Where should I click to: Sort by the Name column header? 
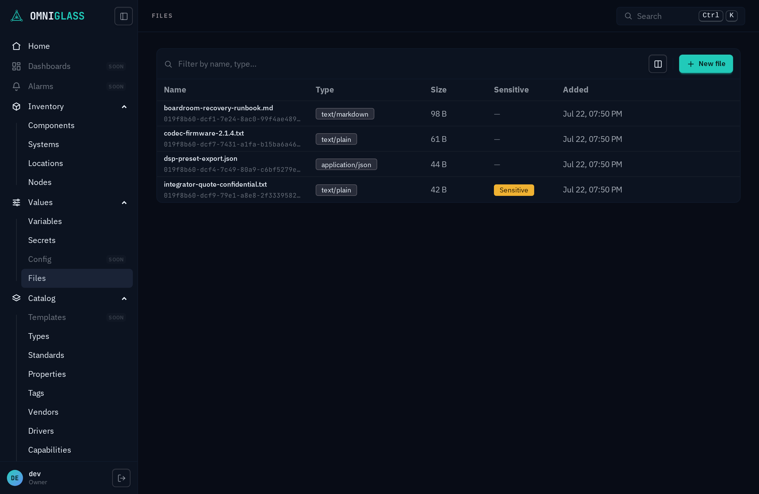175,90
